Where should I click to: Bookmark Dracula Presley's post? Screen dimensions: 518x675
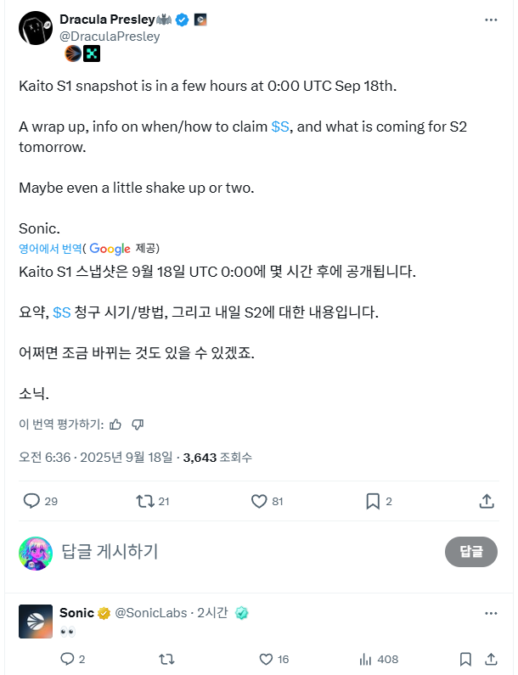(372, 501)
